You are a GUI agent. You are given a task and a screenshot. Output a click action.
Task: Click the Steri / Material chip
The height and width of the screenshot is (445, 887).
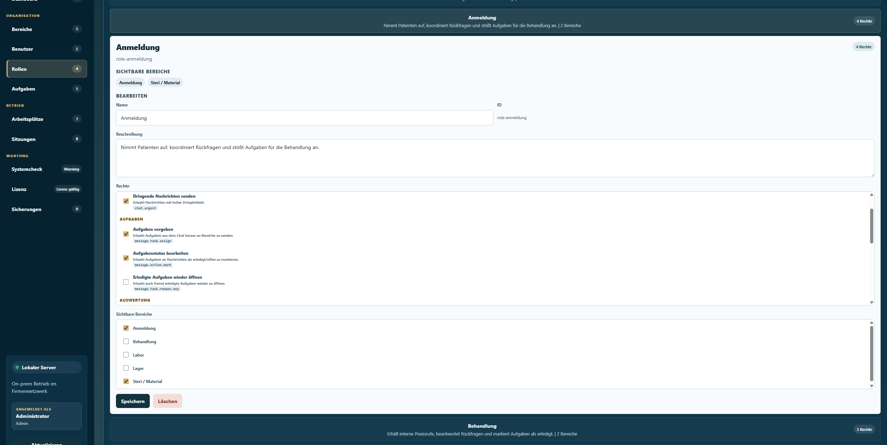[165, 82]
